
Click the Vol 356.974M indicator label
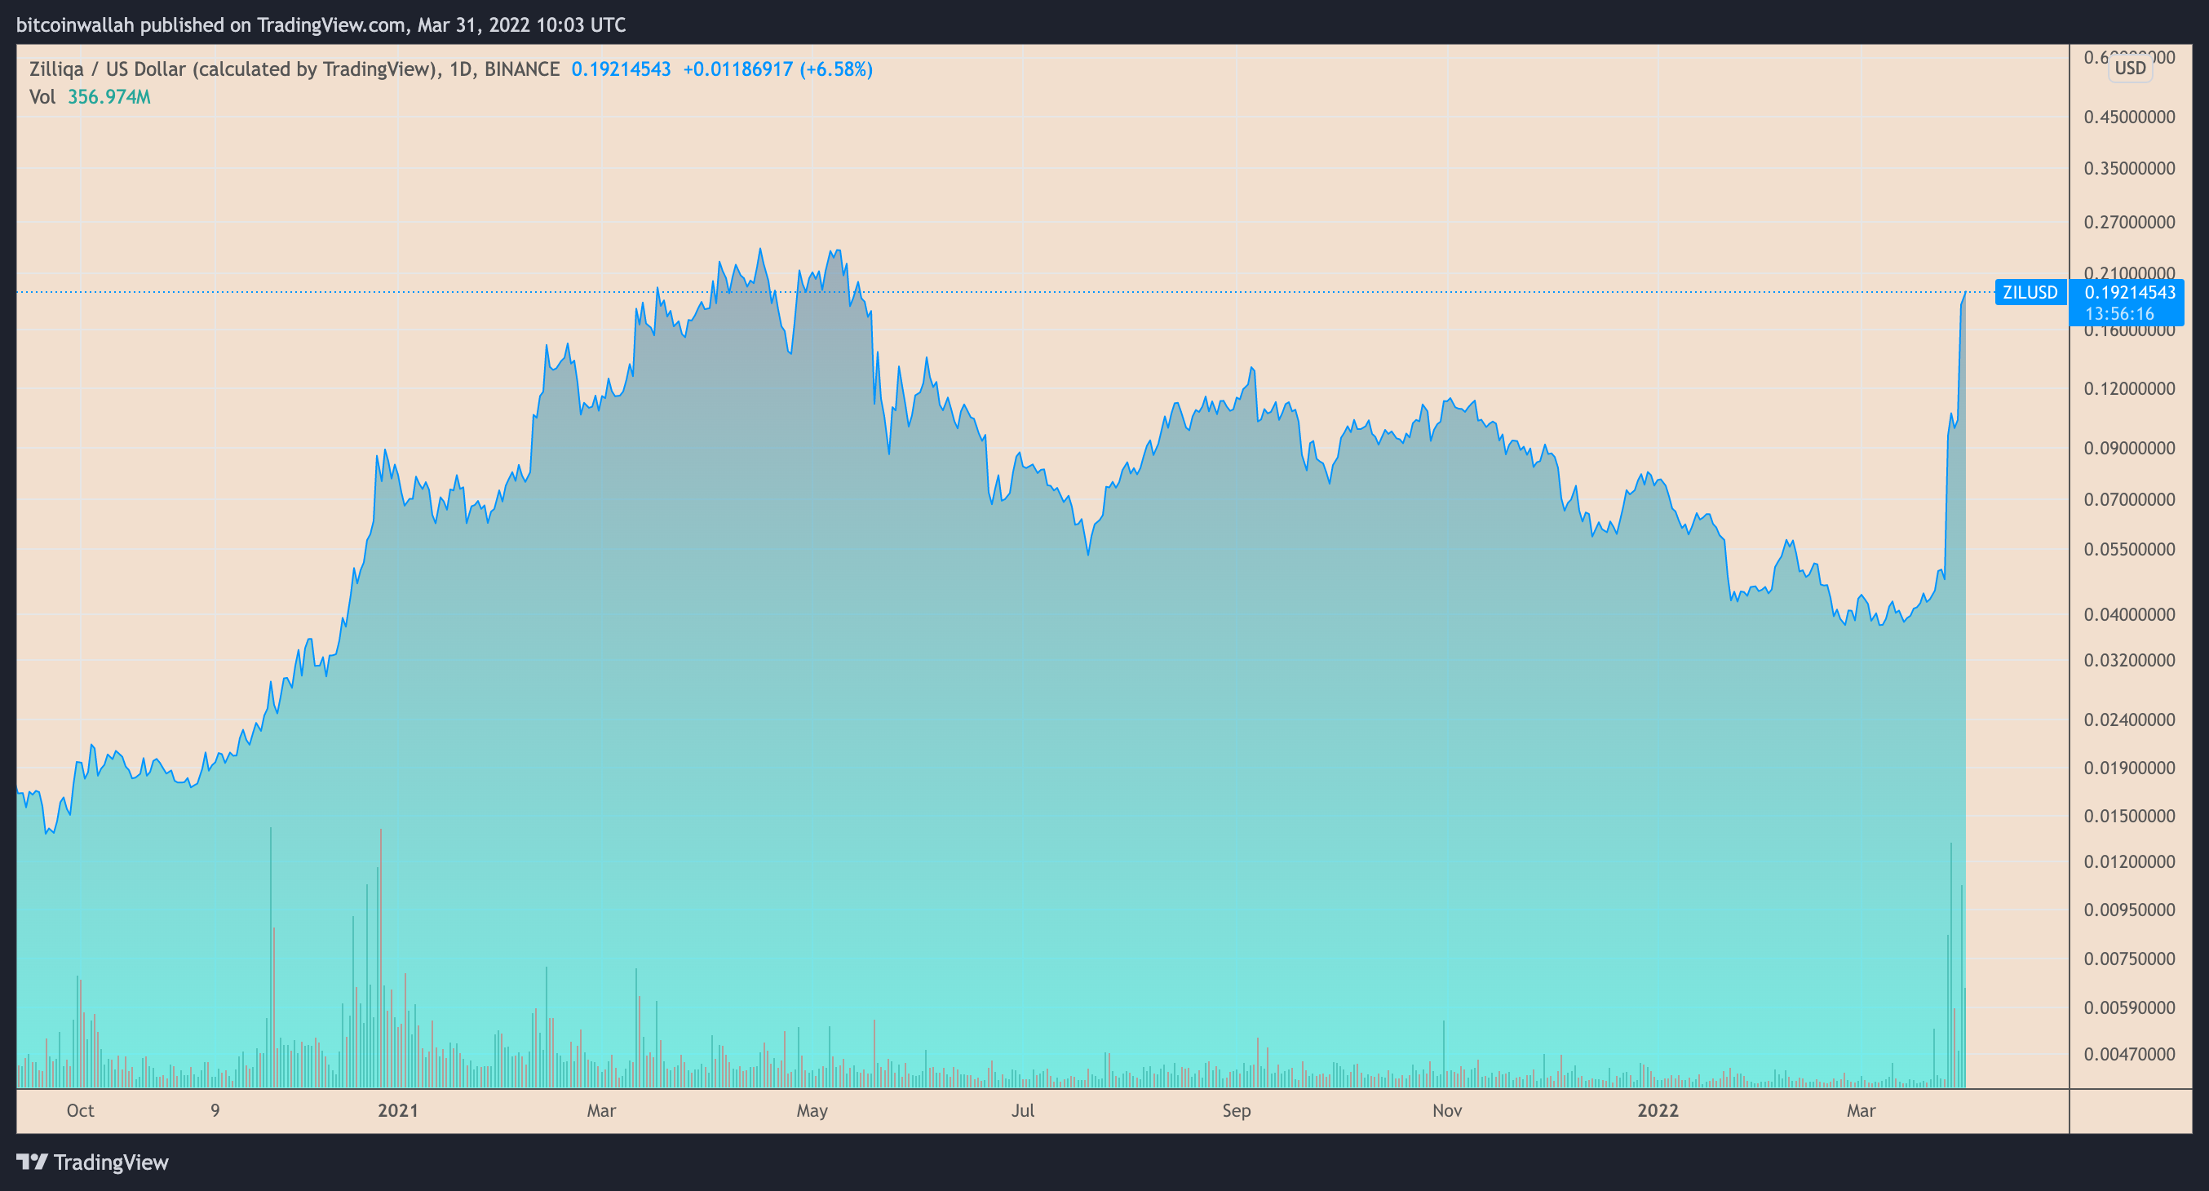coord(89,97)
